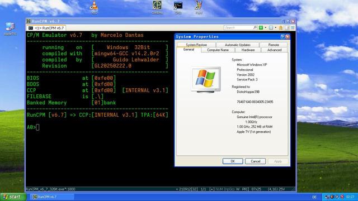
Task: Switch to Automatic Updates tab
Action: click(237, 45)
